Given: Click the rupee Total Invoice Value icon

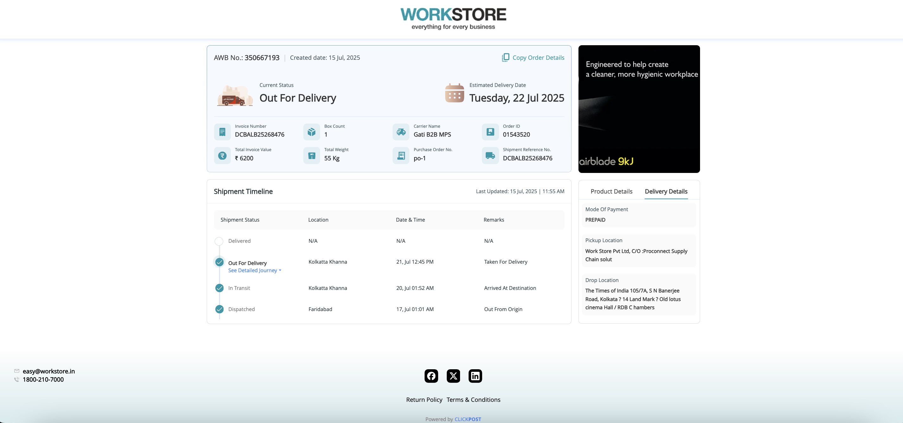Looking at the screenshot, I should (x=222, y=156).
